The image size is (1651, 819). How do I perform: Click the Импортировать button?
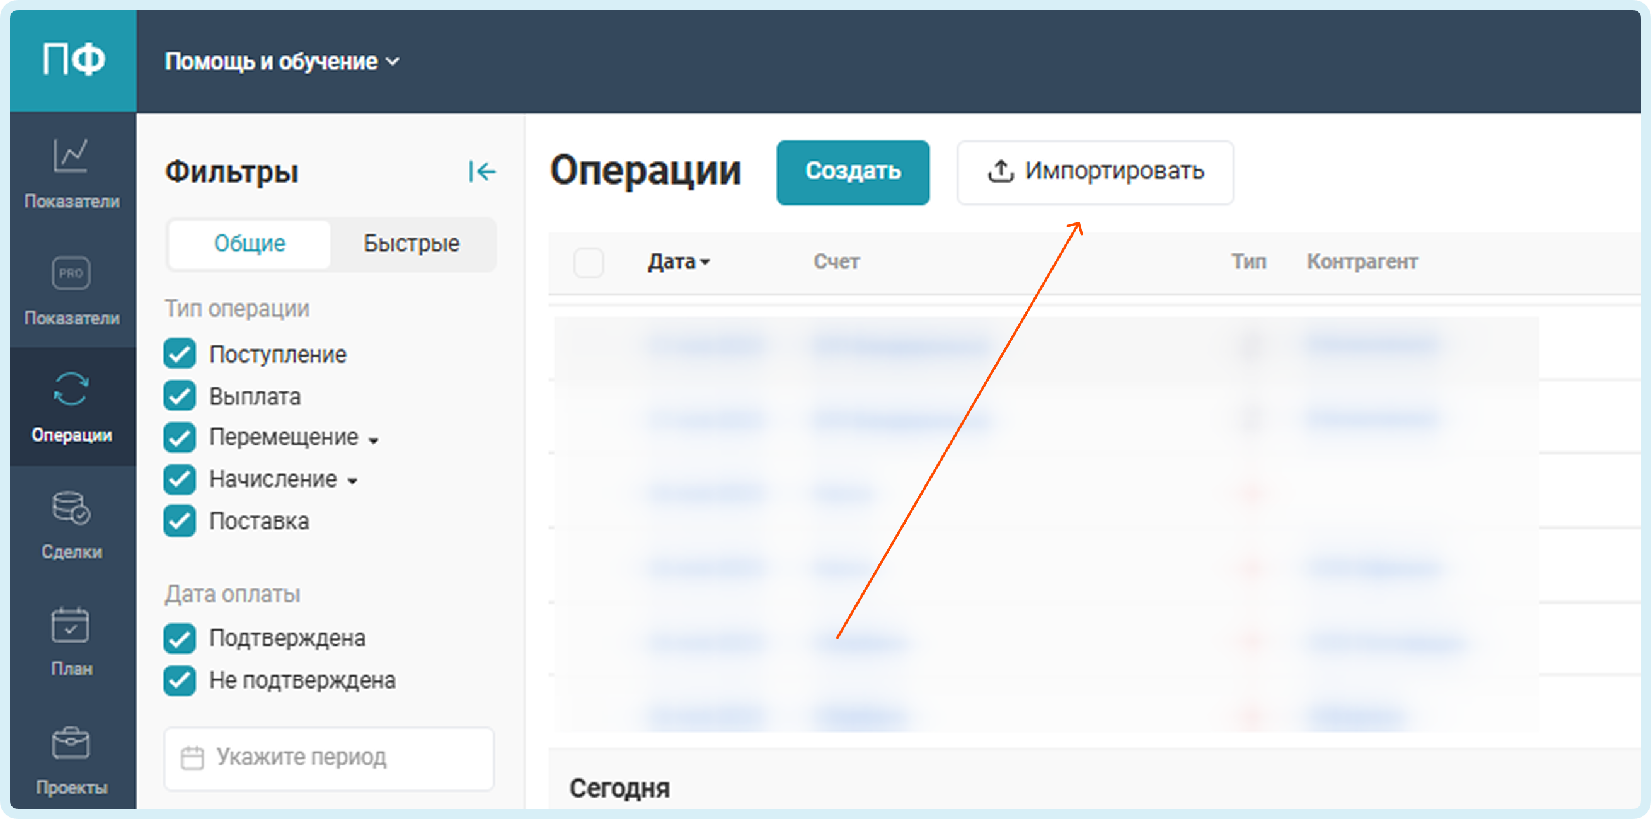point(1095,172)
